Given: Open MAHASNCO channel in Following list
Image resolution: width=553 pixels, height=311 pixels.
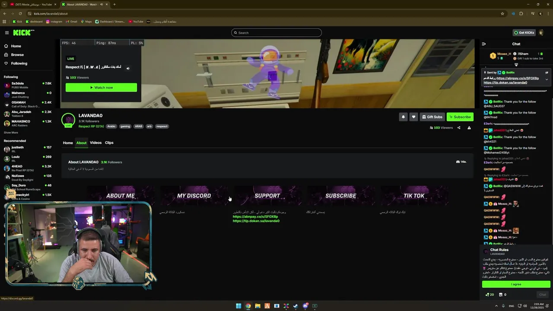Looking at the screenshot, I should (x=28, y=123).
